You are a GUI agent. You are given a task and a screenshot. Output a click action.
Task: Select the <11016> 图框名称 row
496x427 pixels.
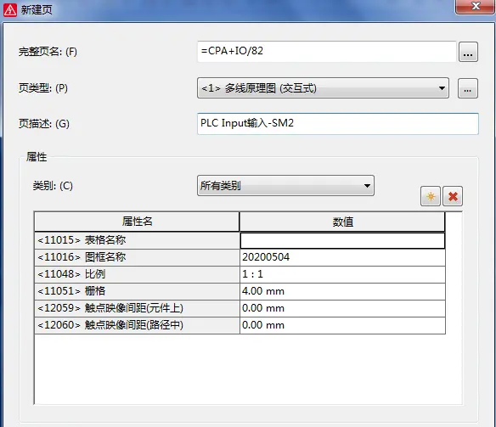pos(137,257)
